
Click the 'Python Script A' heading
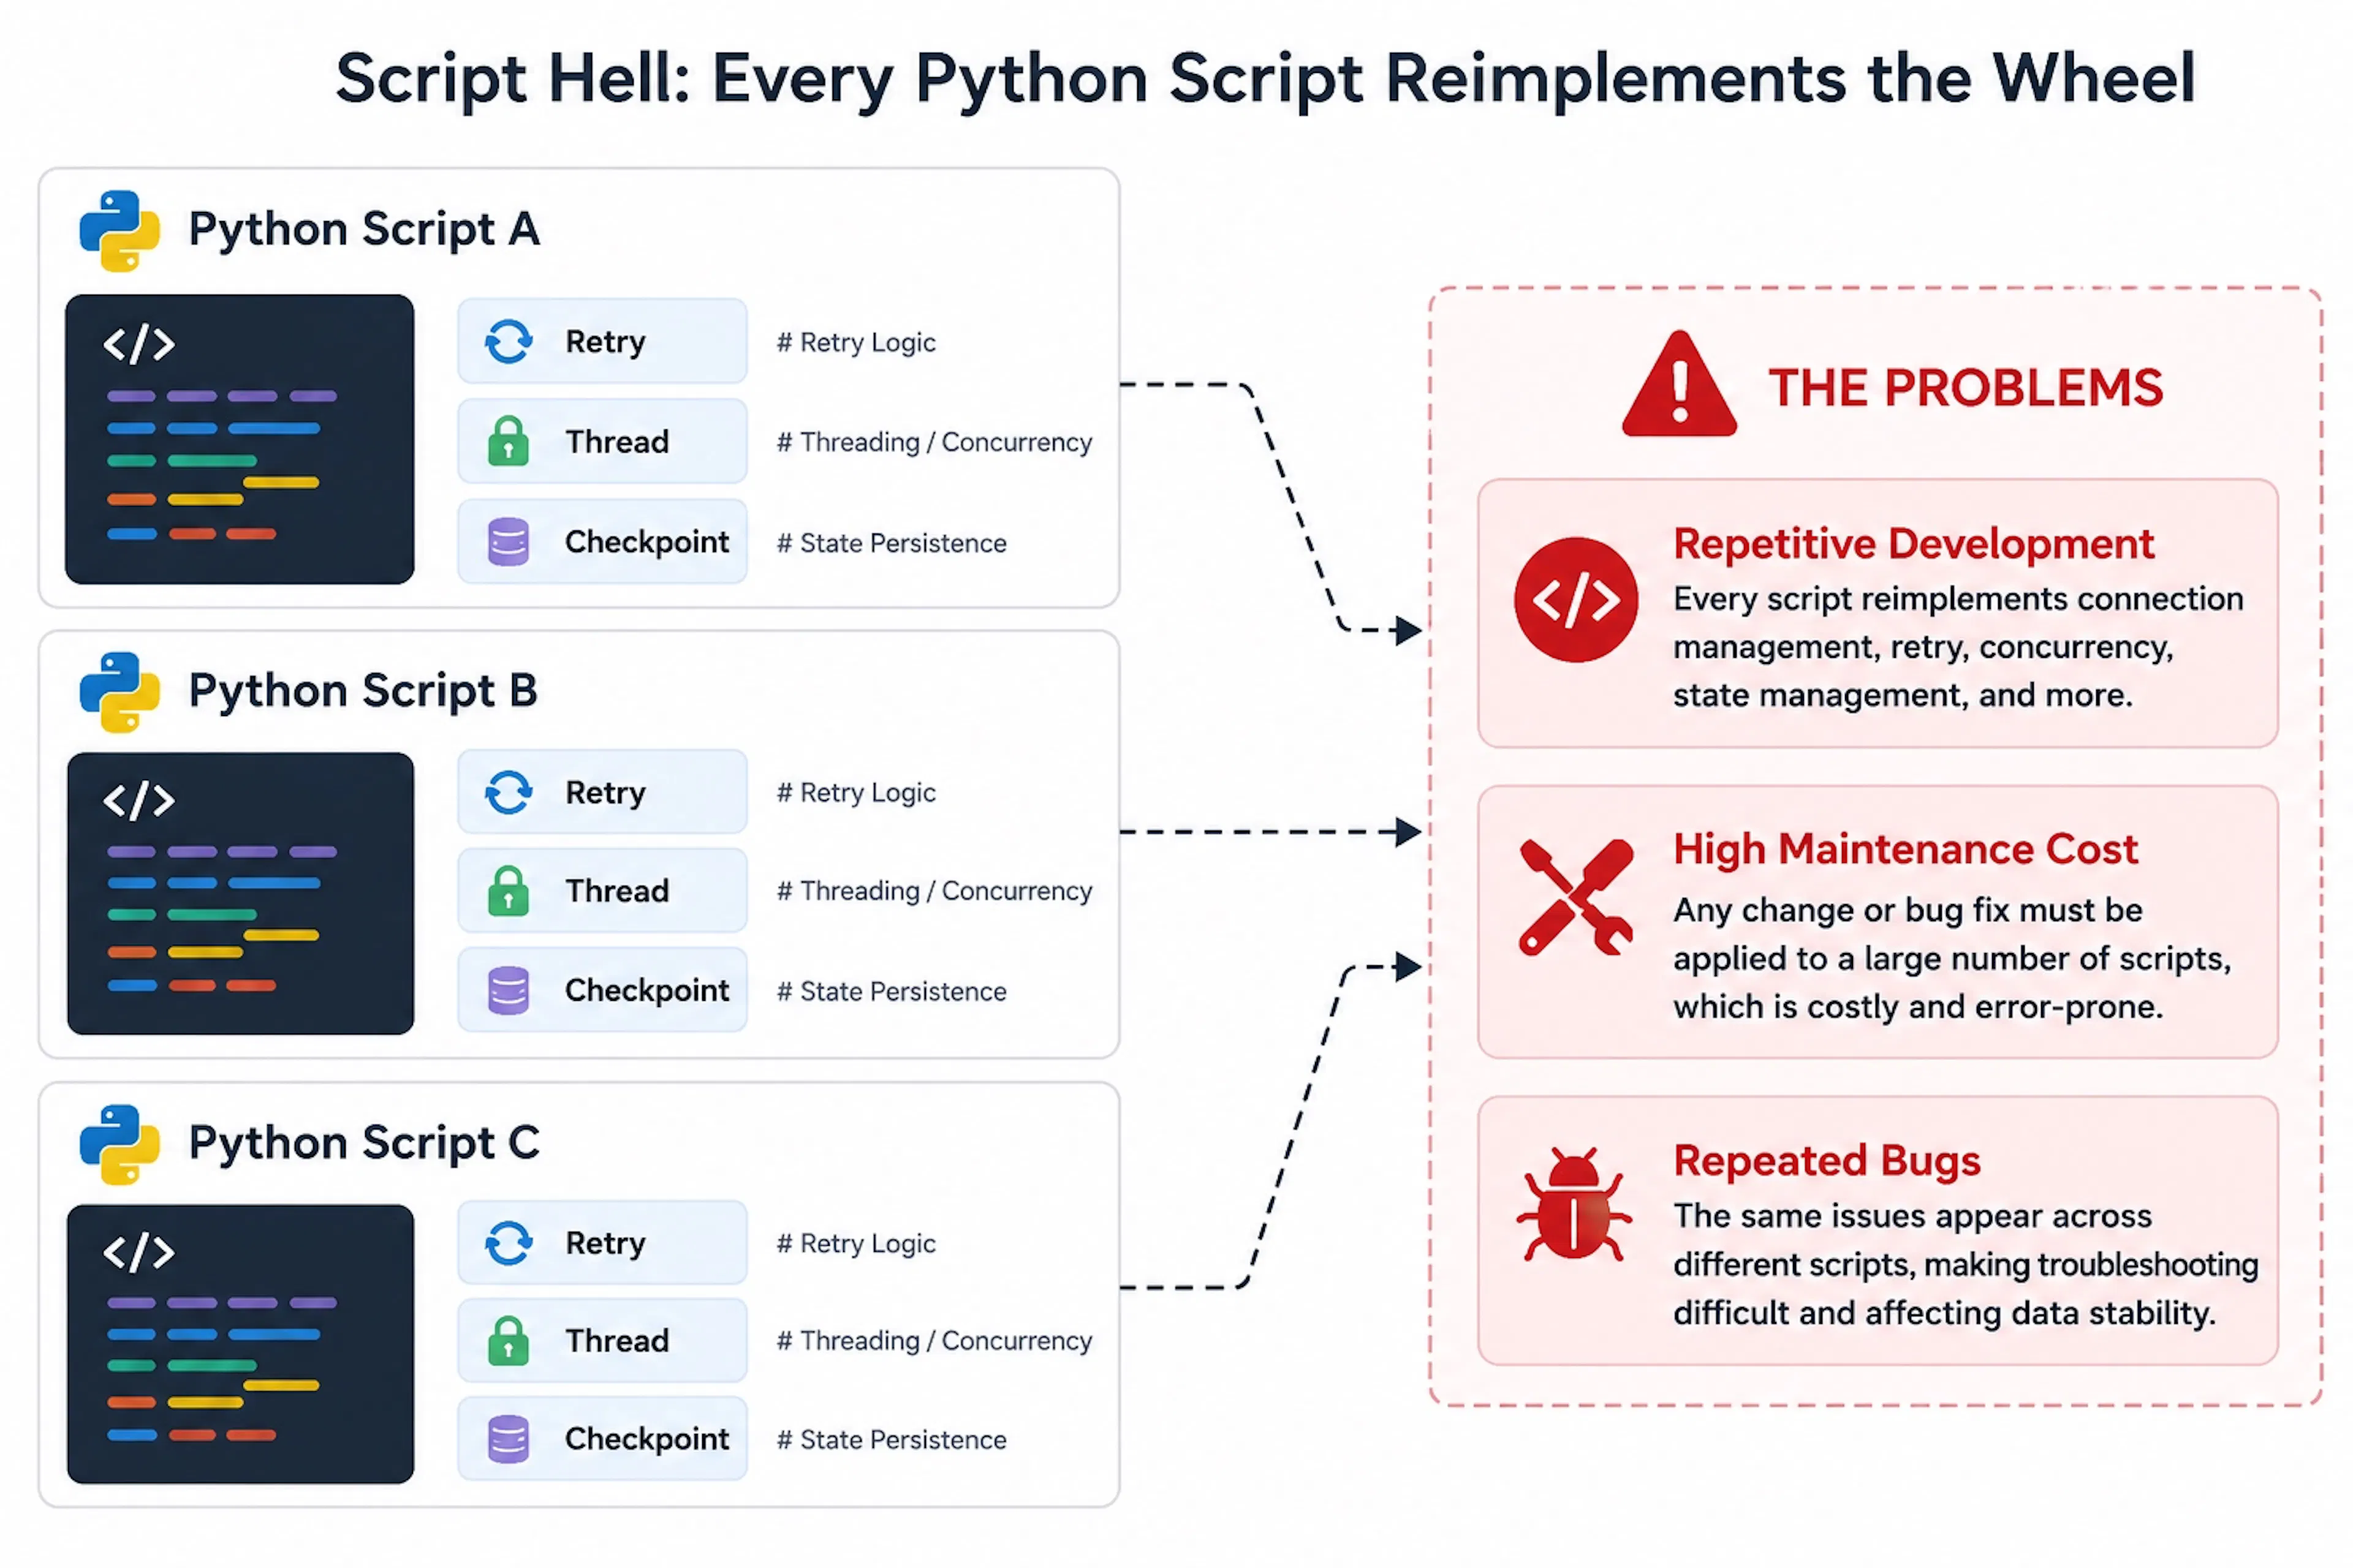364,230
